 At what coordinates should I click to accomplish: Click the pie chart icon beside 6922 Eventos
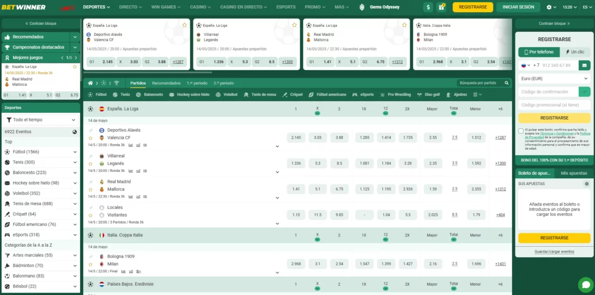(x=74, y=132)
